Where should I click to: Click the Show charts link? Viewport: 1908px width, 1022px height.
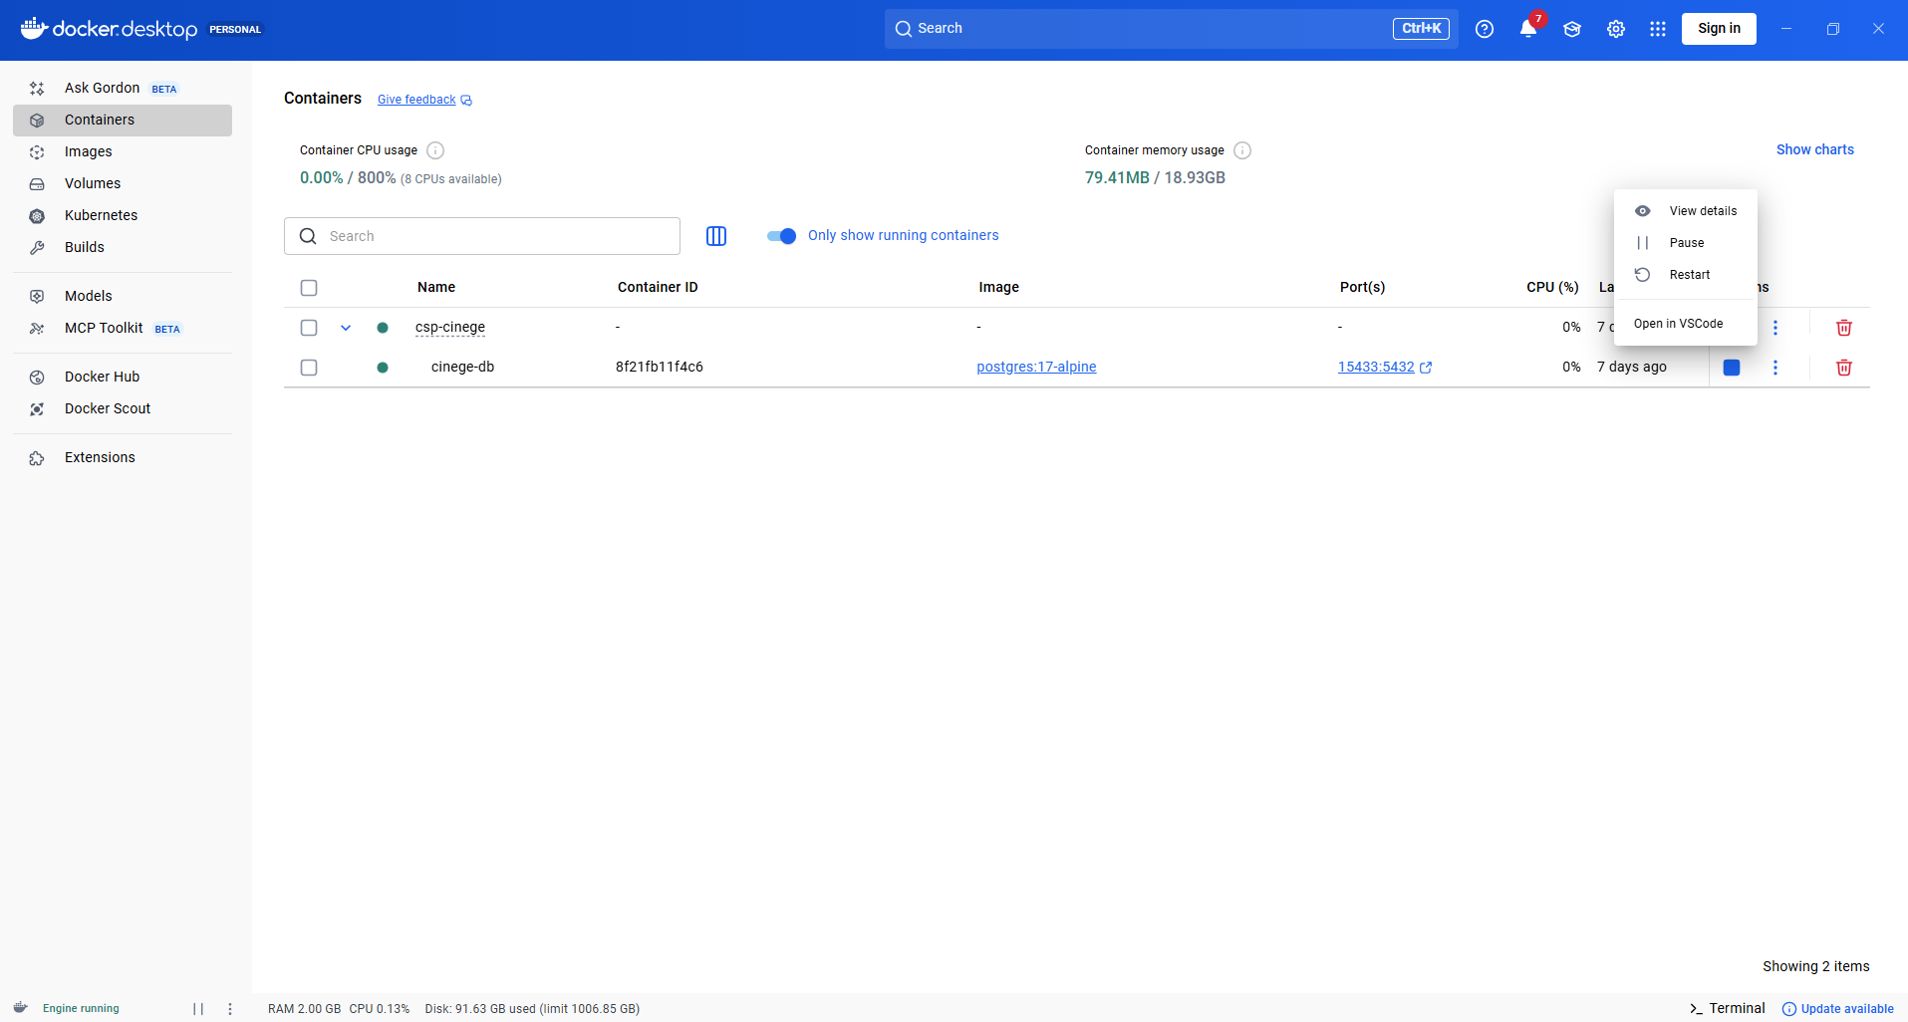coord(1815,149)
